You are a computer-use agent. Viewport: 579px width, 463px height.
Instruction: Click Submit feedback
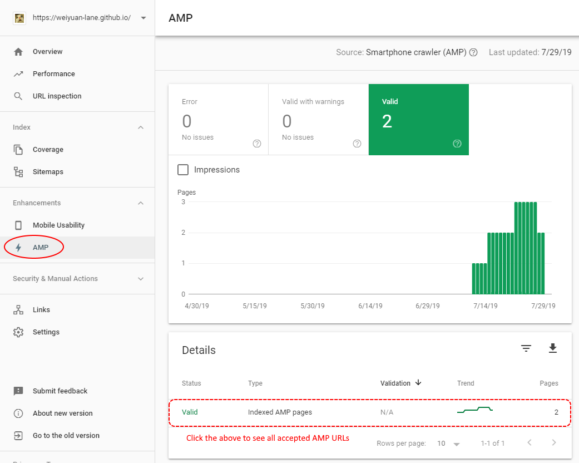click(60, 391)
